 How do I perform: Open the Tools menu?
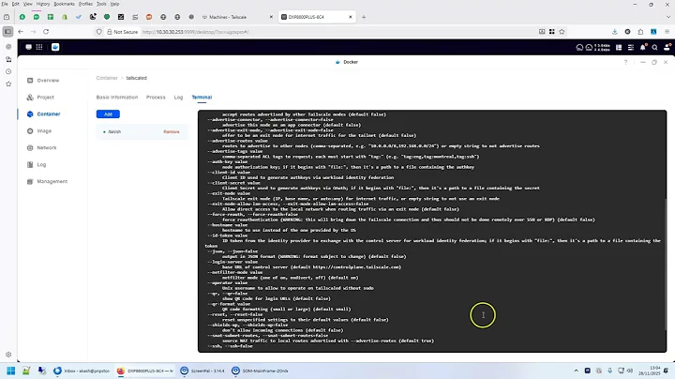(101, 4)
